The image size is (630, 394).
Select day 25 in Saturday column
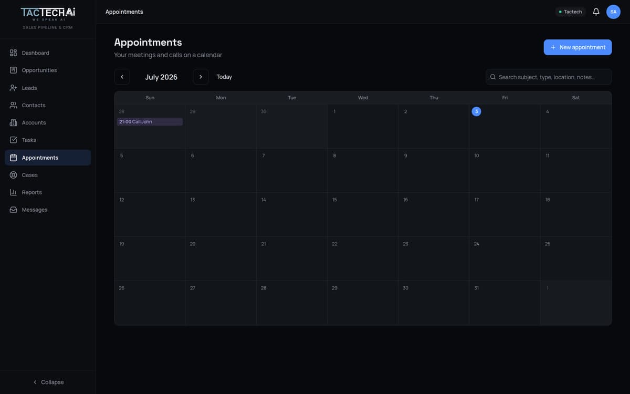pyautogui.click(x=576, y=258)
